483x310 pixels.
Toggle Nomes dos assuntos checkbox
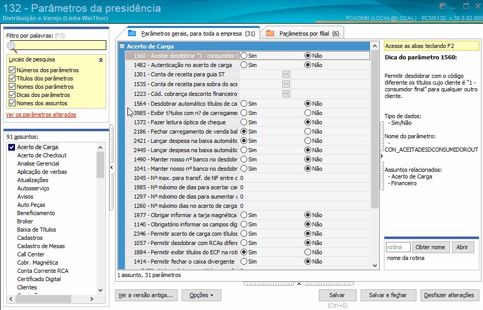coord(12,103)
